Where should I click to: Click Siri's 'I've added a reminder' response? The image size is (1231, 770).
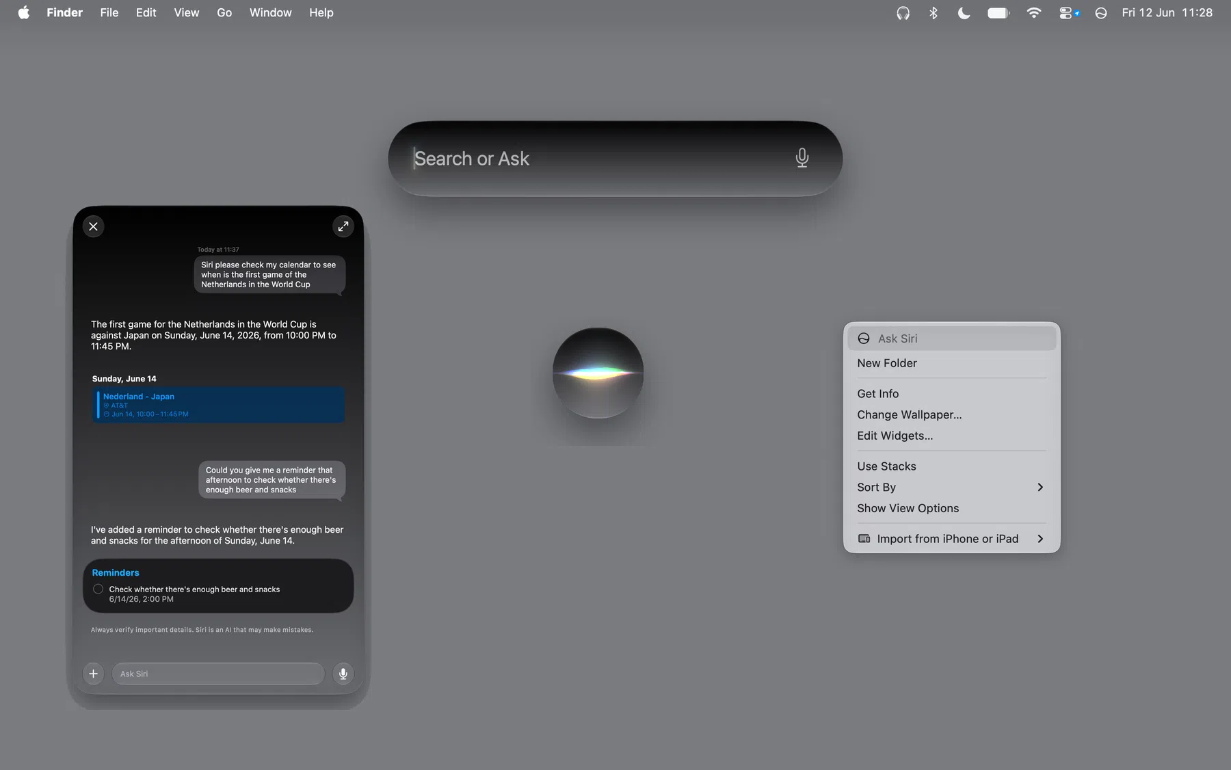click(x=217, y=535)
